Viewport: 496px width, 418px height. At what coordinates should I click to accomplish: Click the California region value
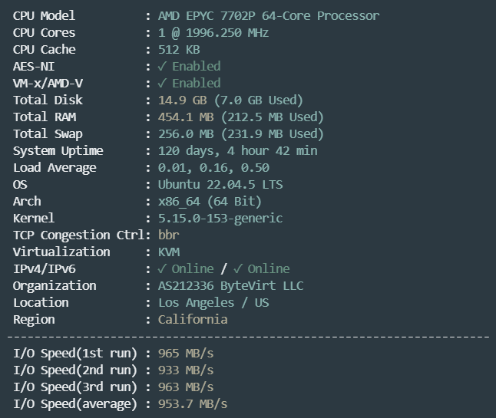193,319
